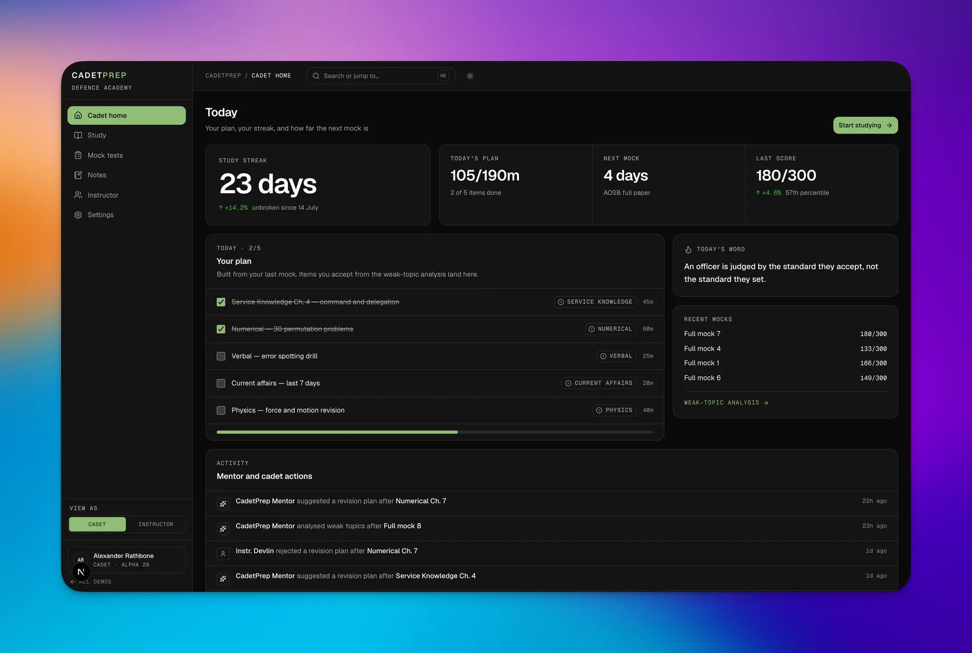Click CadetPrep breadcrumb link
This screenshot has height=653, width=972.
(223, 76)
